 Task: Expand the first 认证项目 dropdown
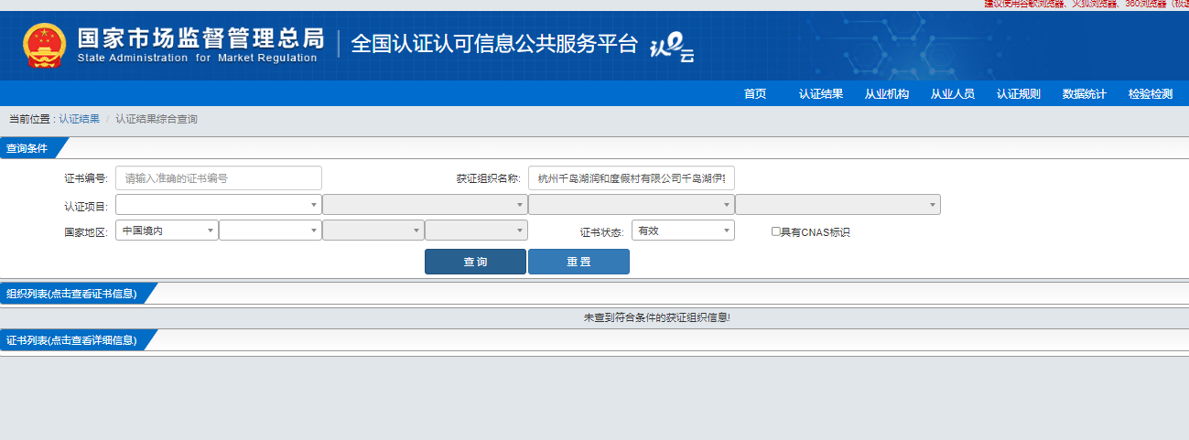(x=218, y=205)
